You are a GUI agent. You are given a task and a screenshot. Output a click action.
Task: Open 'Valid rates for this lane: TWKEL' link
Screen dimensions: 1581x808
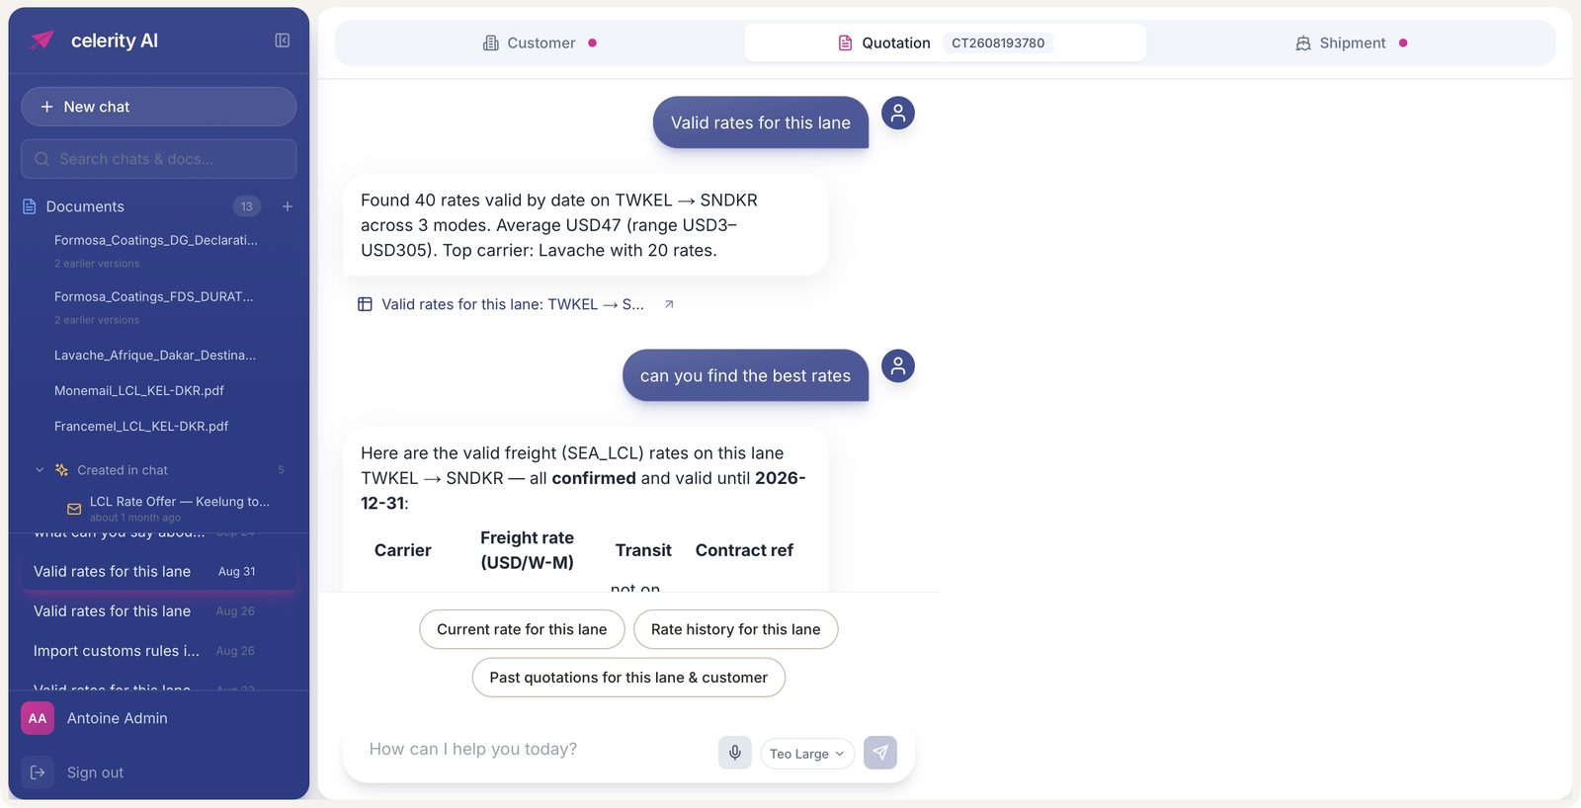[513, 304]
